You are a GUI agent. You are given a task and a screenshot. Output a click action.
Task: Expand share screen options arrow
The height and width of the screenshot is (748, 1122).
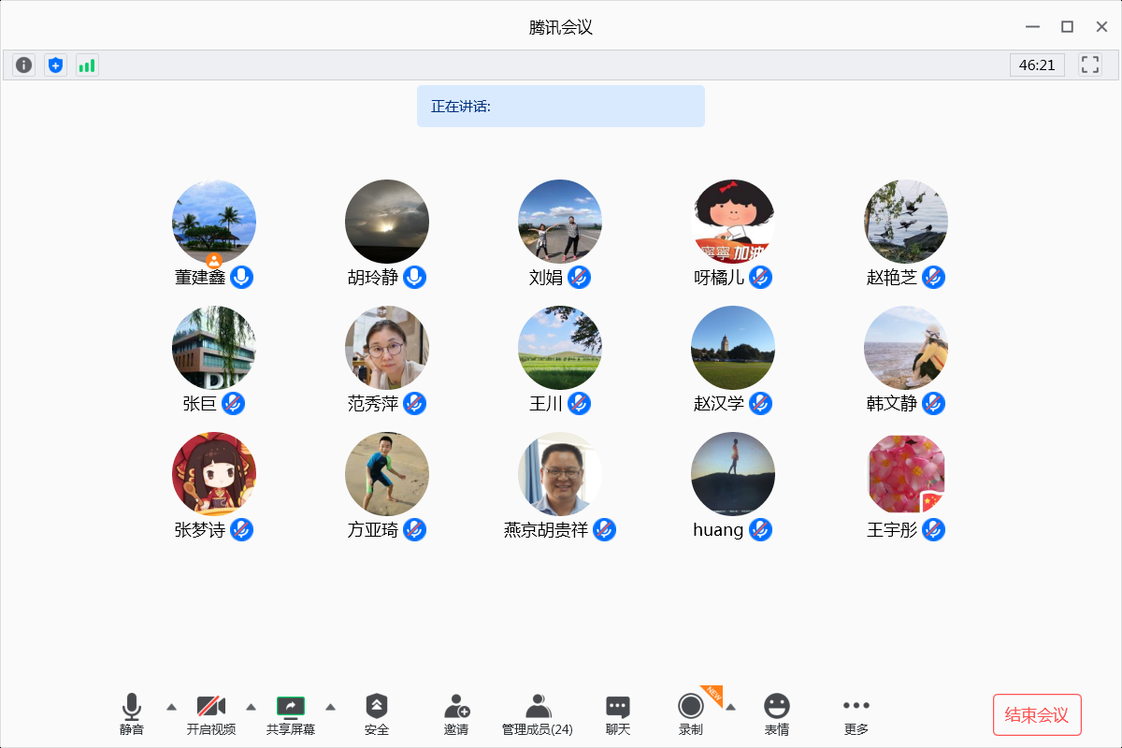point(330,707)
